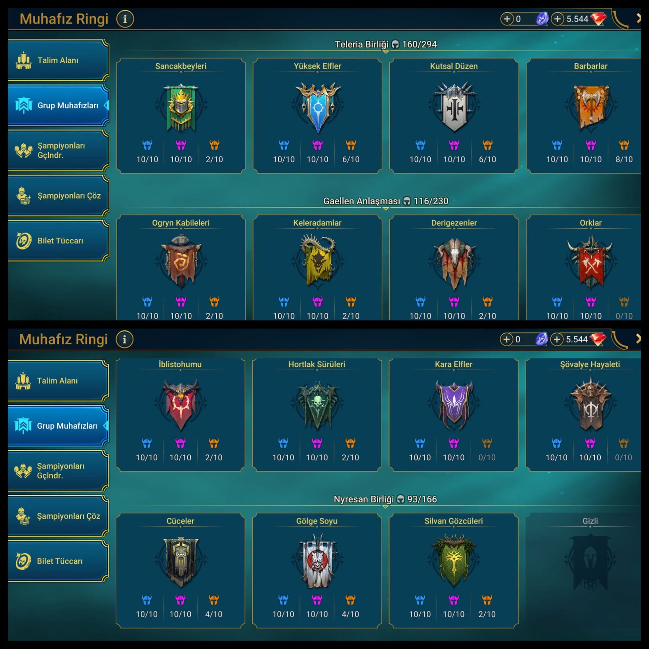649x649 pixels.
Task: Open the Talim Alanı tab in upper sidebar
Action: [x=58, y=60]
